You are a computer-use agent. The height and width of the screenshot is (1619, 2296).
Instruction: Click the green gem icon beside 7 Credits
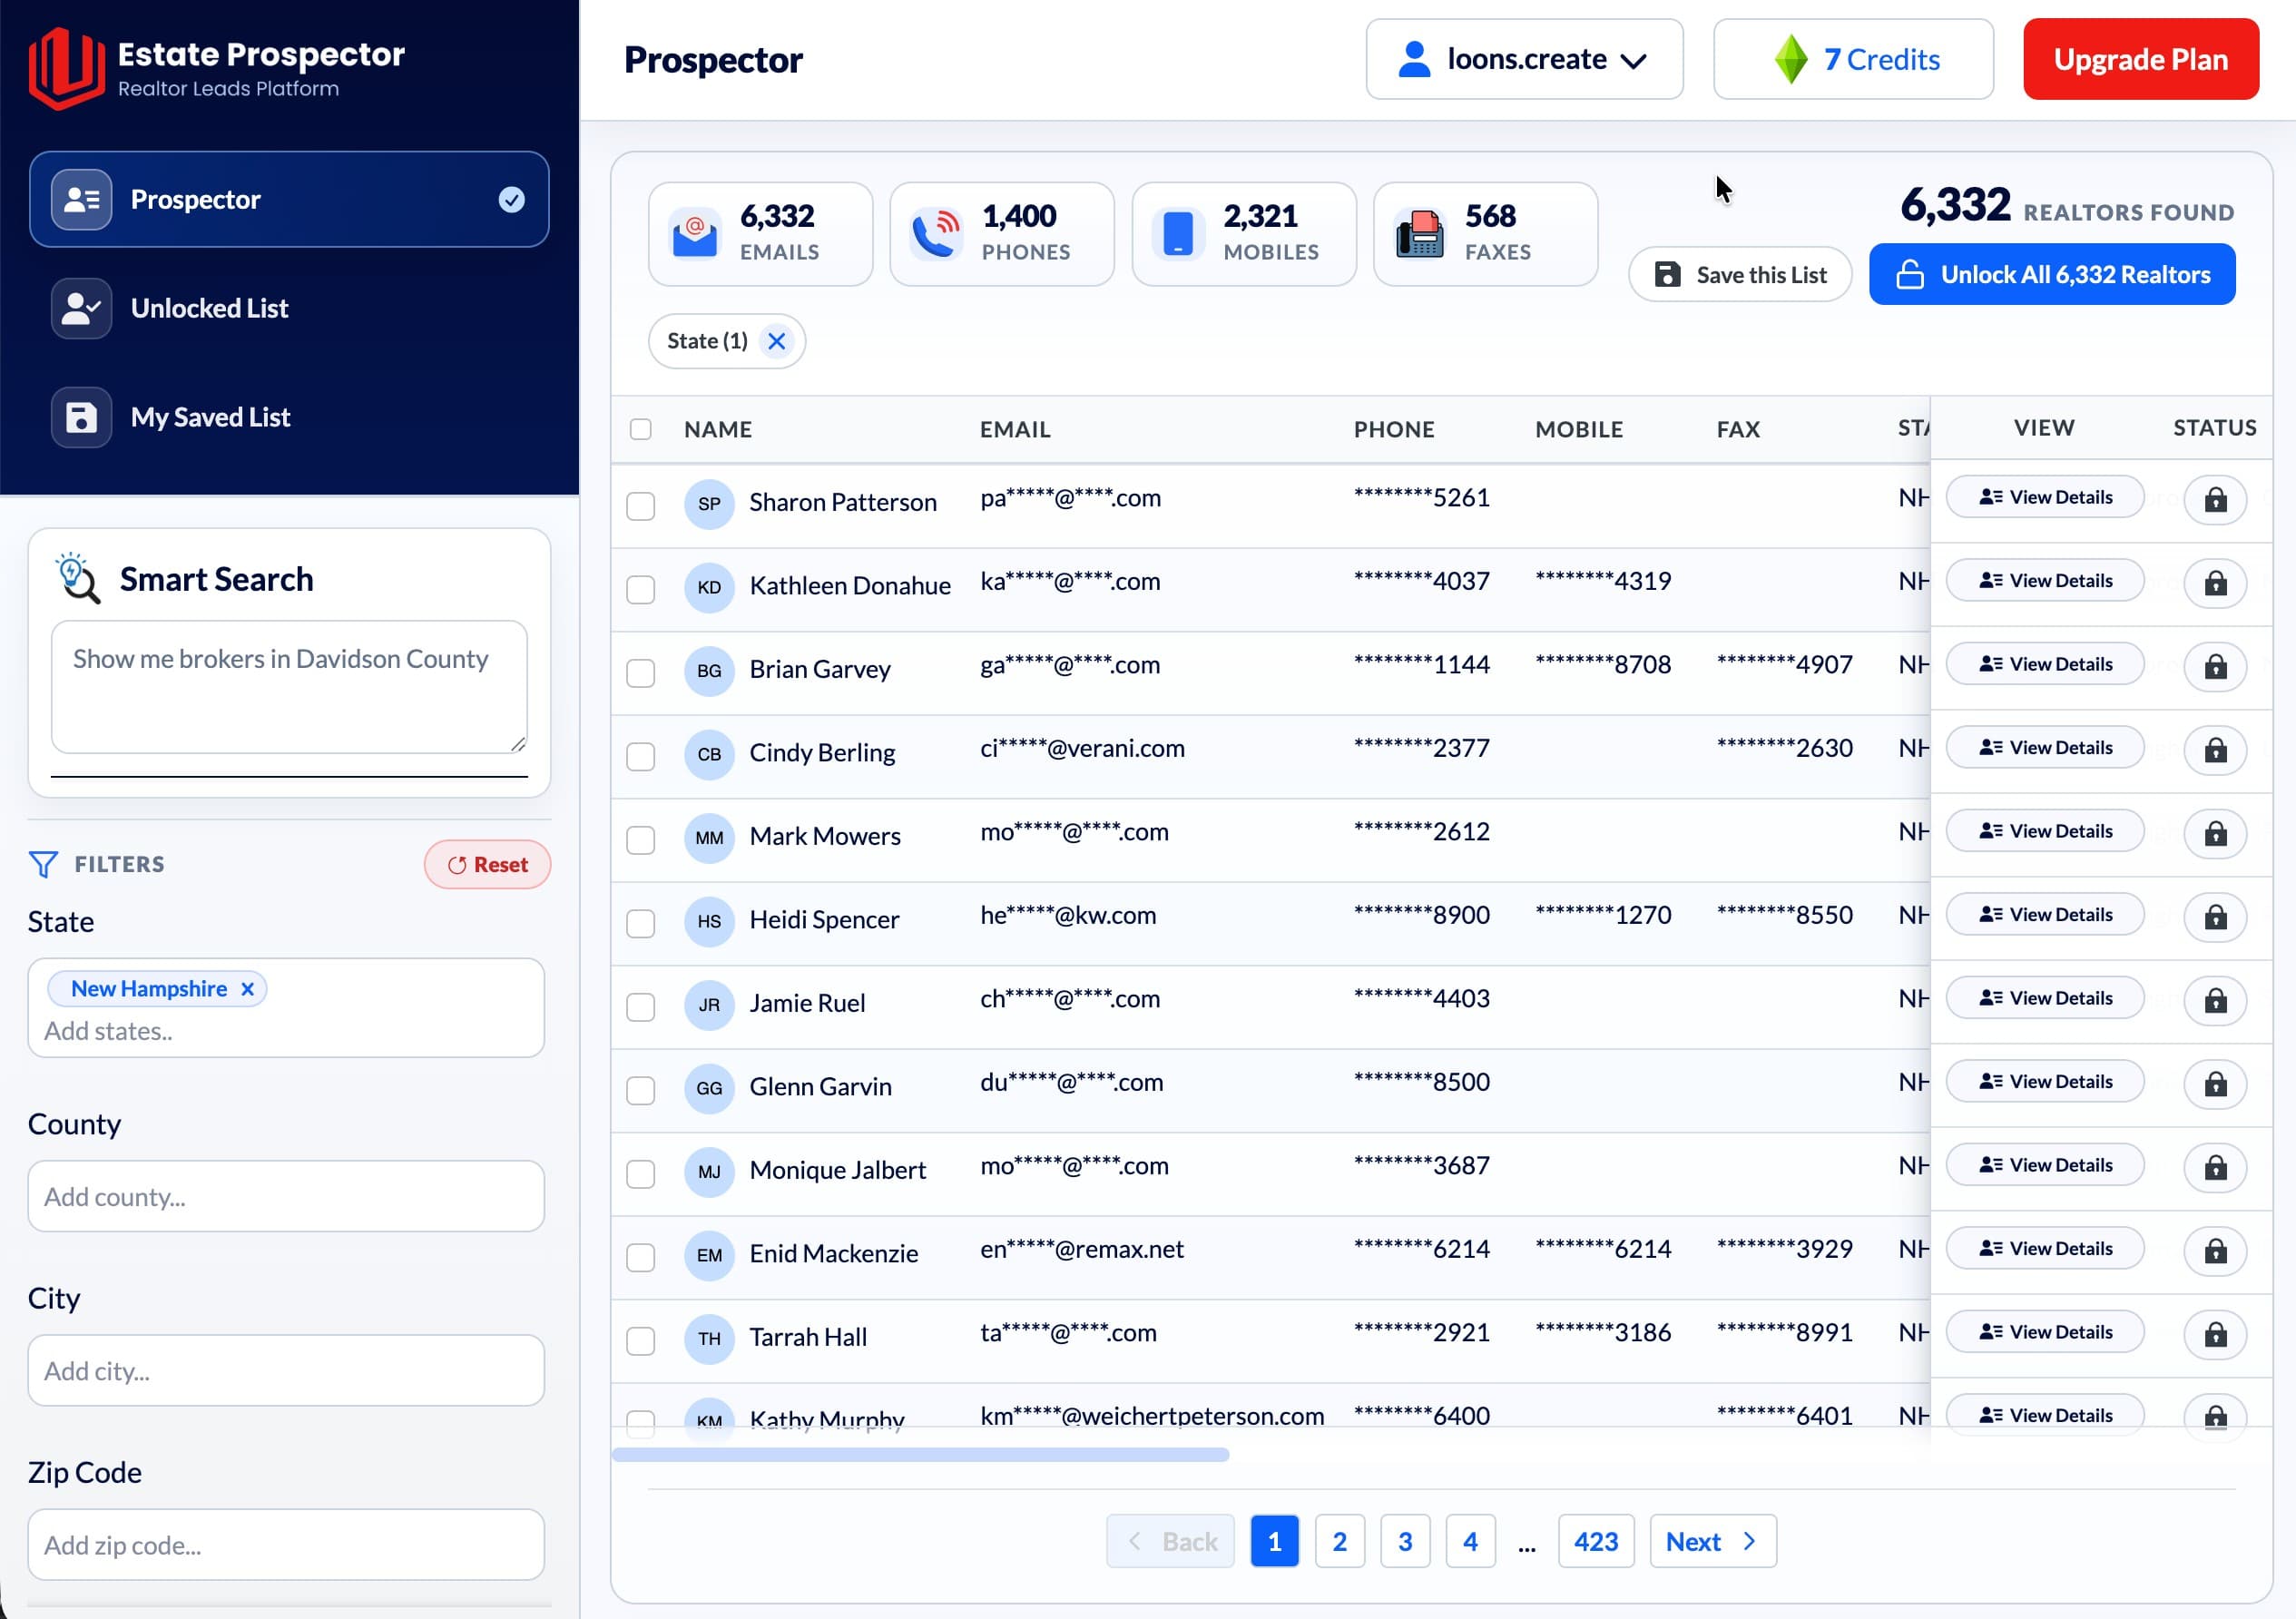coord(1791,59)
